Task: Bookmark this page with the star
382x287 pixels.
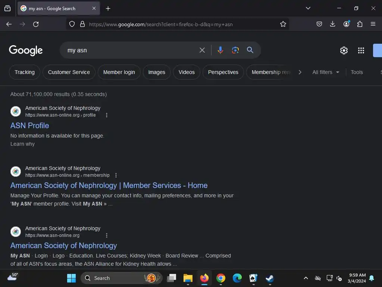Action: (283, 24)
